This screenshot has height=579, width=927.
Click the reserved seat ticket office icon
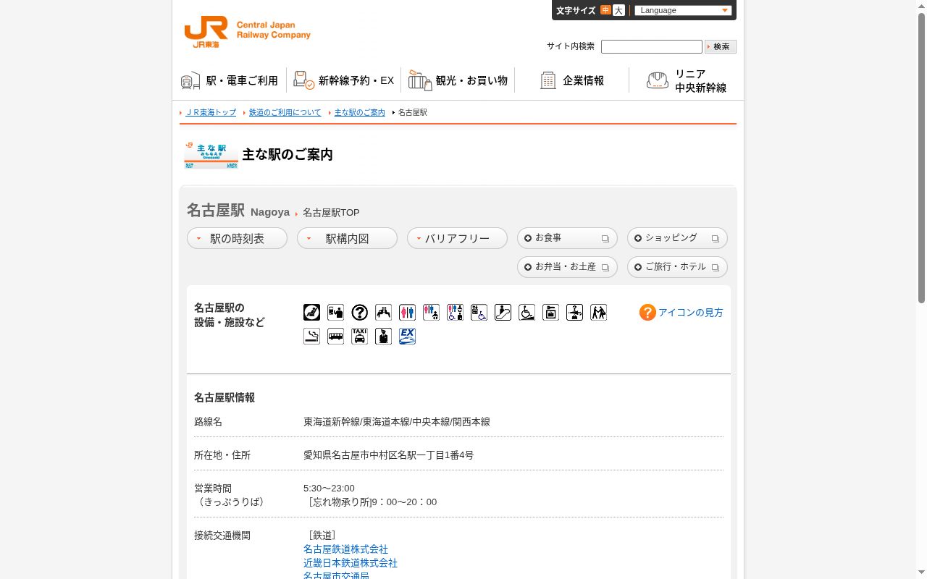311,313
